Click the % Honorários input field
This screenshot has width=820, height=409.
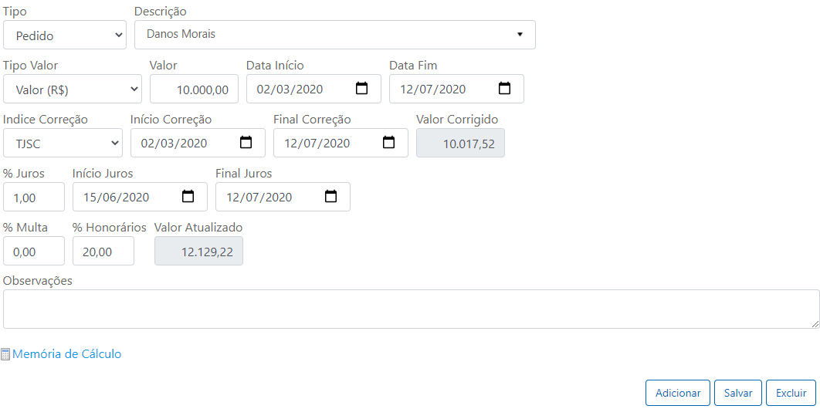coord(103,252)
